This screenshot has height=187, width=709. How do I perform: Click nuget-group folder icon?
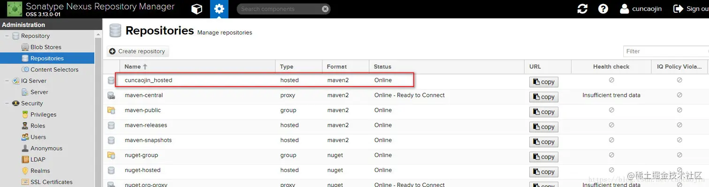pos(111,155)
